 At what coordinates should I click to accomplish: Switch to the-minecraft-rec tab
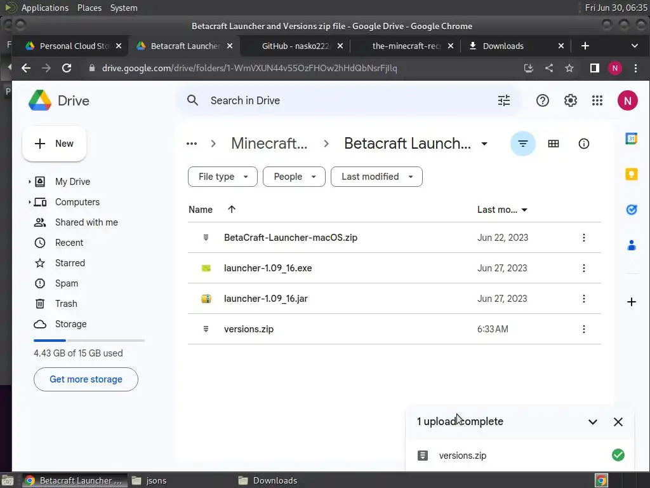[405, 46]
